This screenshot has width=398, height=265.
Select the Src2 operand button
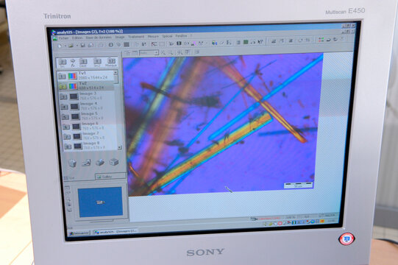97,63
